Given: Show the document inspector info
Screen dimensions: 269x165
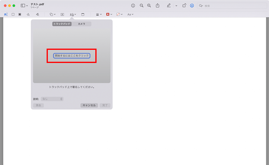Looking at the screenshot, I should (133, 6).
